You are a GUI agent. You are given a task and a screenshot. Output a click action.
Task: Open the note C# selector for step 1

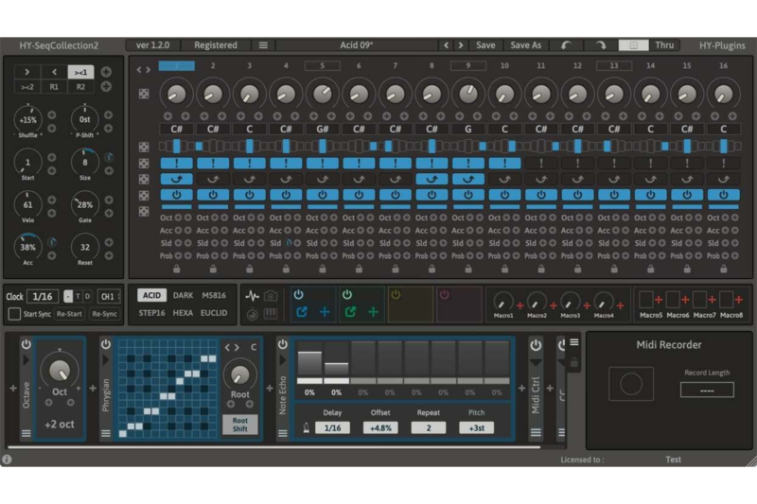[x=177, y=129]
